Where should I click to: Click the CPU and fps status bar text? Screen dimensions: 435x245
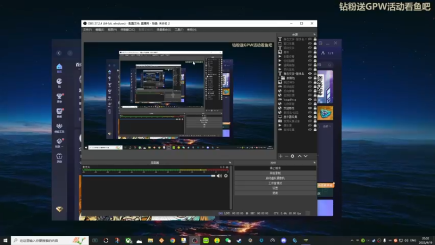[288, 213]
